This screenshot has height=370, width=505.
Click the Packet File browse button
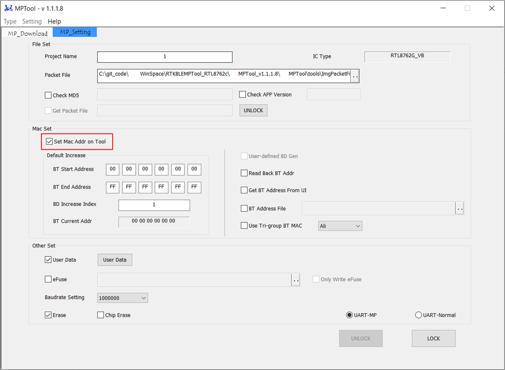pos(355,76)
